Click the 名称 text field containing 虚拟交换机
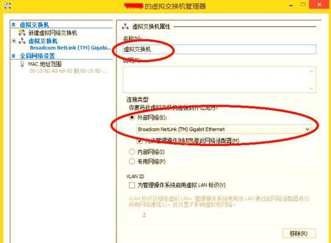Viewport: 331px width, 243px height. (219, 49)
